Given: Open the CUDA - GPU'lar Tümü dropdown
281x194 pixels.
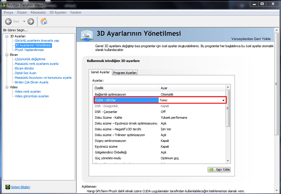Looking at the screenshot, I should (223, 100).
